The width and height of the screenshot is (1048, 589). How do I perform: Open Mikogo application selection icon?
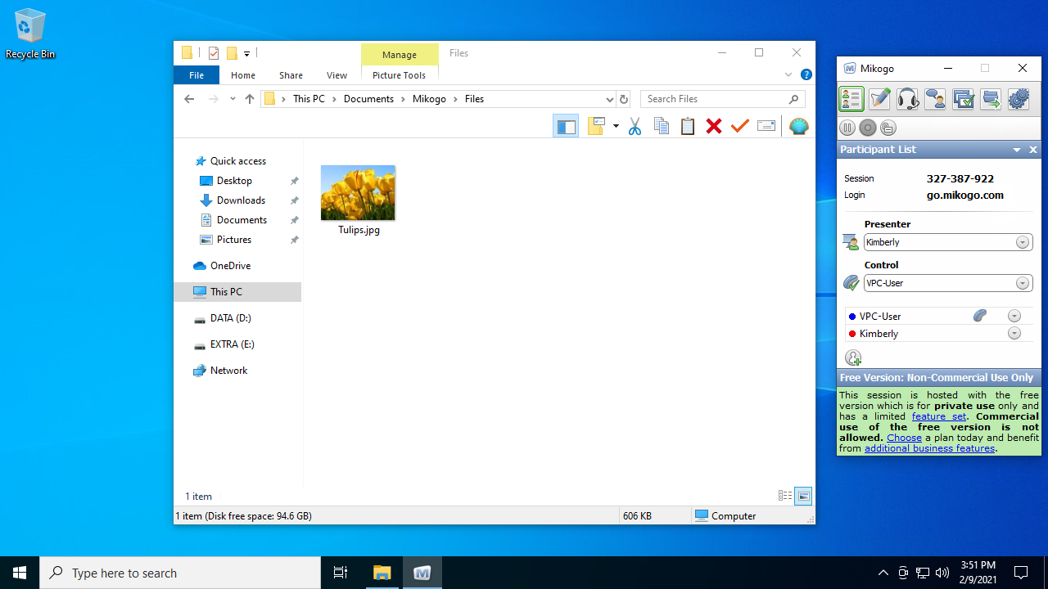[x=963, y=99]
